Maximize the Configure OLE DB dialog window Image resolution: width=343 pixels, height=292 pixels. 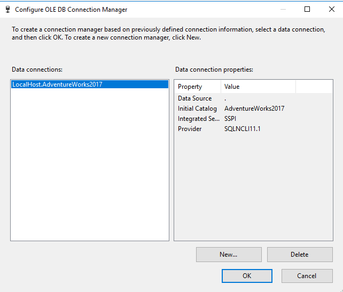point(307,9)
